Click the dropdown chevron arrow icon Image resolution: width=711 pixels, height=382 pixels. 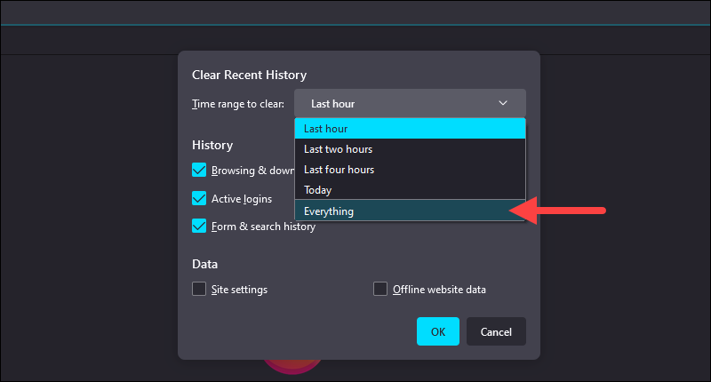point(503,103)
